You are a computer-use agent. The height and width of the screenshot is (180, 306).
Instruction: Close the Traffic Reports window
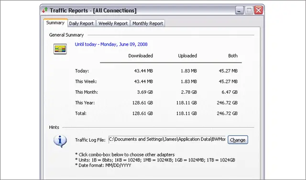pyautogui.click(x=259, y=10)
